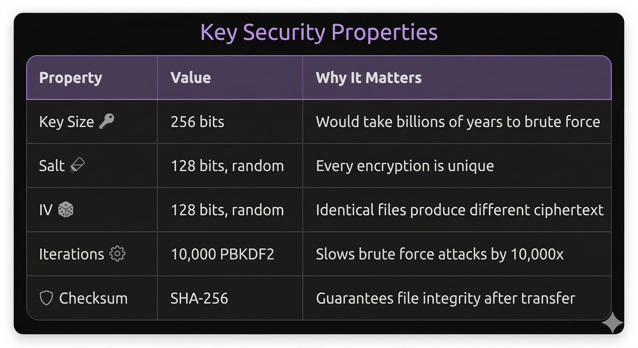This screenshot has height=348, width=638.
Task: Click the key icon beside Key Size
Action: pos(107,121)
